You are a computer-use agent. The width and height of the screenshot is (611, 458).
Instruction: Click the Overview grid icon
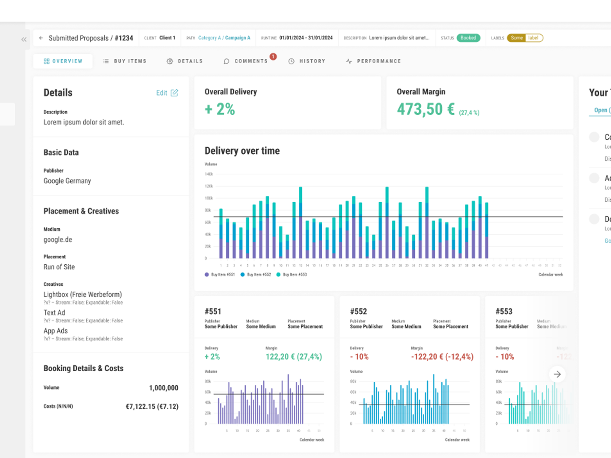pyautogui.click(x=46, y=61)
